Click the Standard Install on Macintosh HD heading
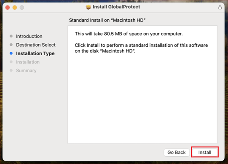This screenshot has width=228, height=164. pos(107,20)
